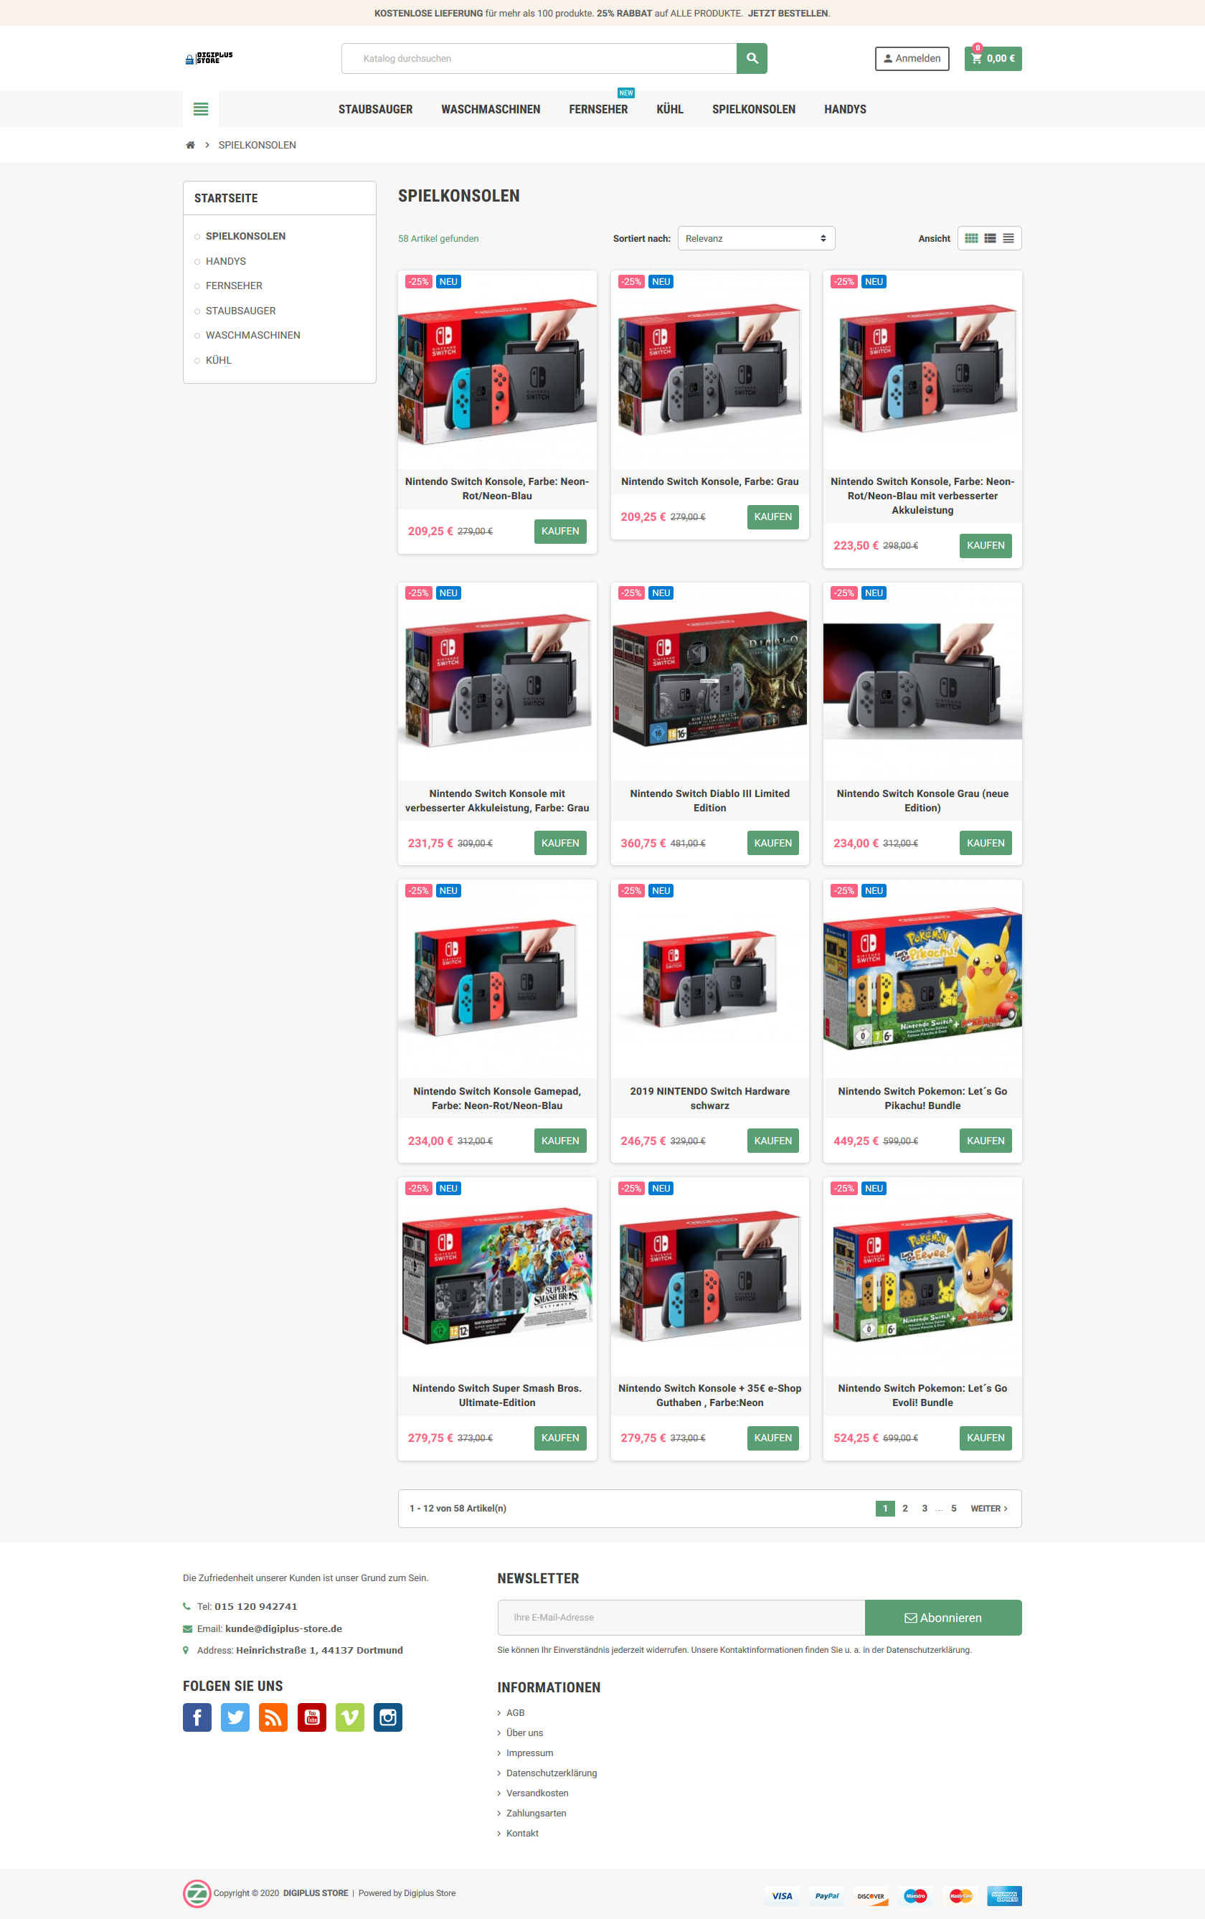This screenshot has width=1205, height=1919.
Task: Select FERNSEHER in the sidebar categories
Action: [234, 286]
